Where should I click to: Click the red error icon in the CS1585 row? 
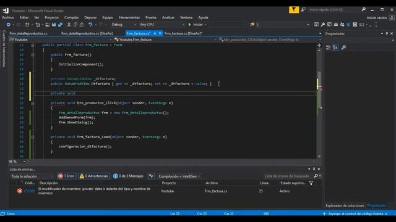click(20, 191)
